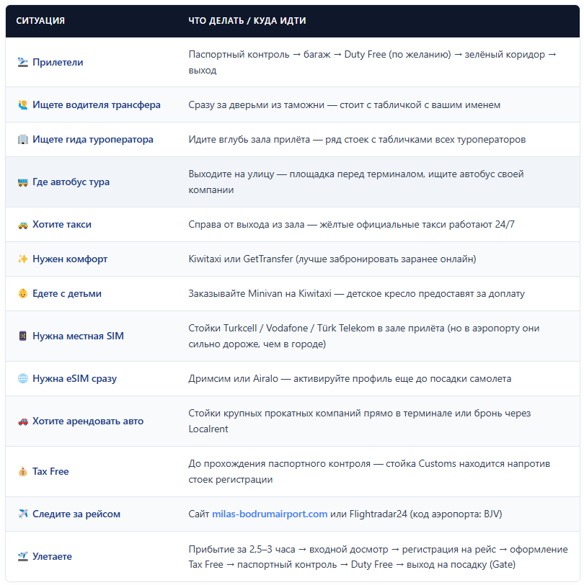Click the waving person icon beside Ищете водителя трансфера
The width and height of the screenshot is (584, 585).
(23, 105)
